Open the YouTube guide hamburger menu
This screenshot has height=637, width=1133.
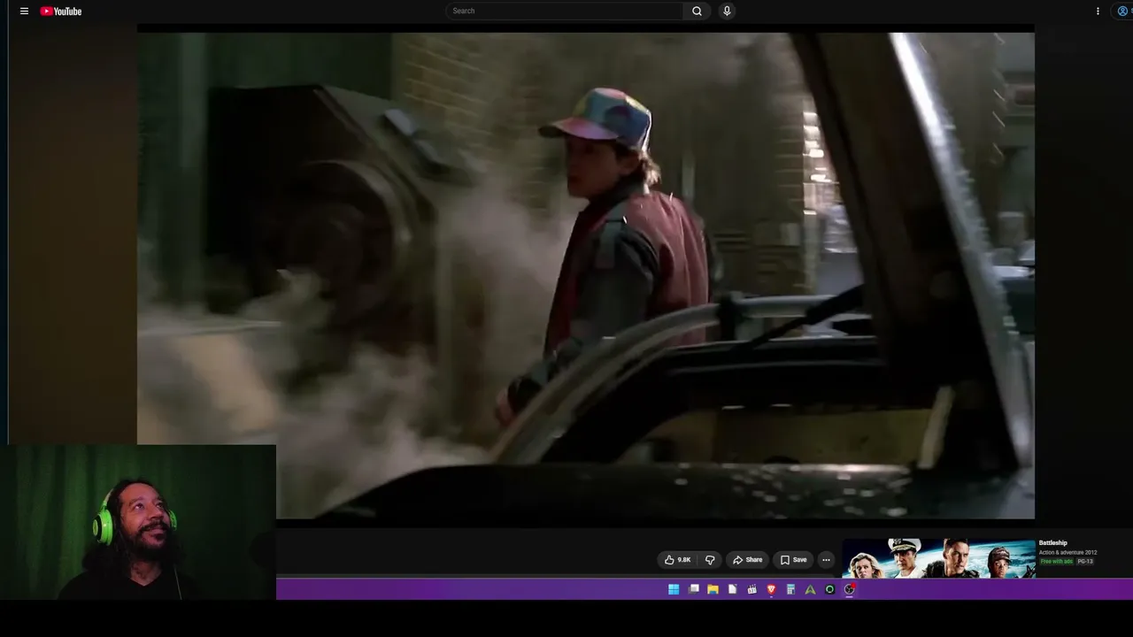[24, 12]
